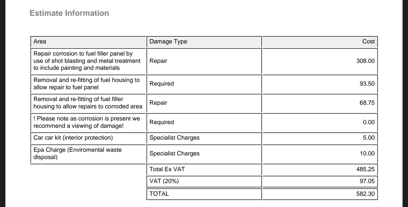This screenshot has height=207, width=408.
Task: Click the 308.00 cost value
Action: point(365,61)
